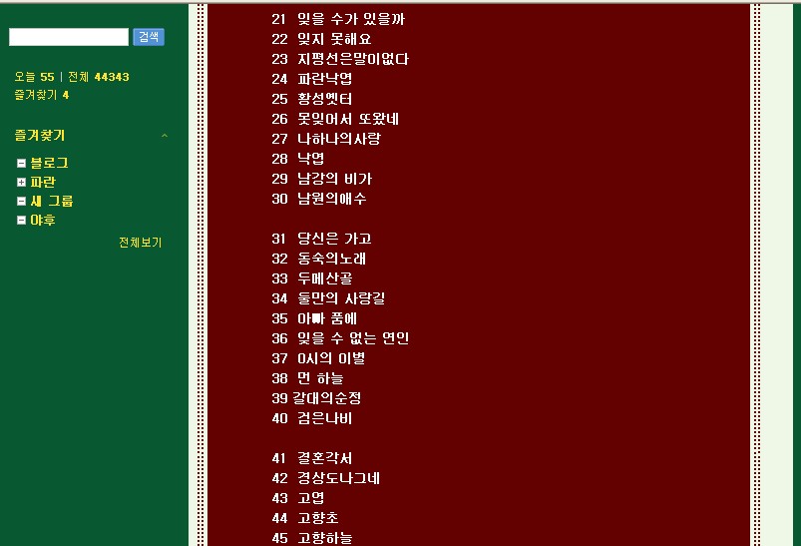Select song 43 고엽
This screenshot has height=546, width=801.
tap(298, 497)
